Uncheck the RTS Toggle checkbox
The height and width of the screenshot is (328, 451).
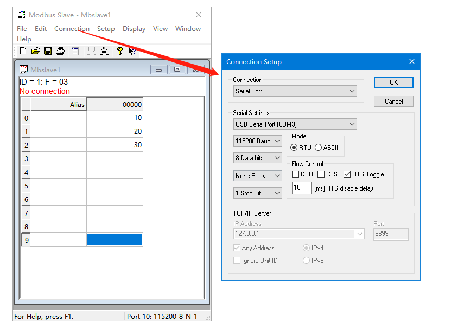coord(347,174)
